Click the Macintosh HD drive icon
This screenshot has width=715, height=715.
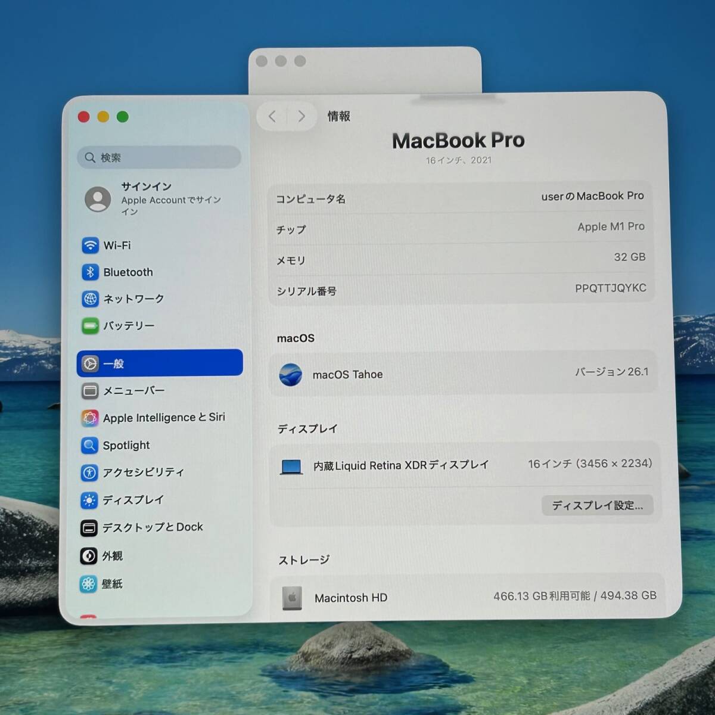click(292, 598)
